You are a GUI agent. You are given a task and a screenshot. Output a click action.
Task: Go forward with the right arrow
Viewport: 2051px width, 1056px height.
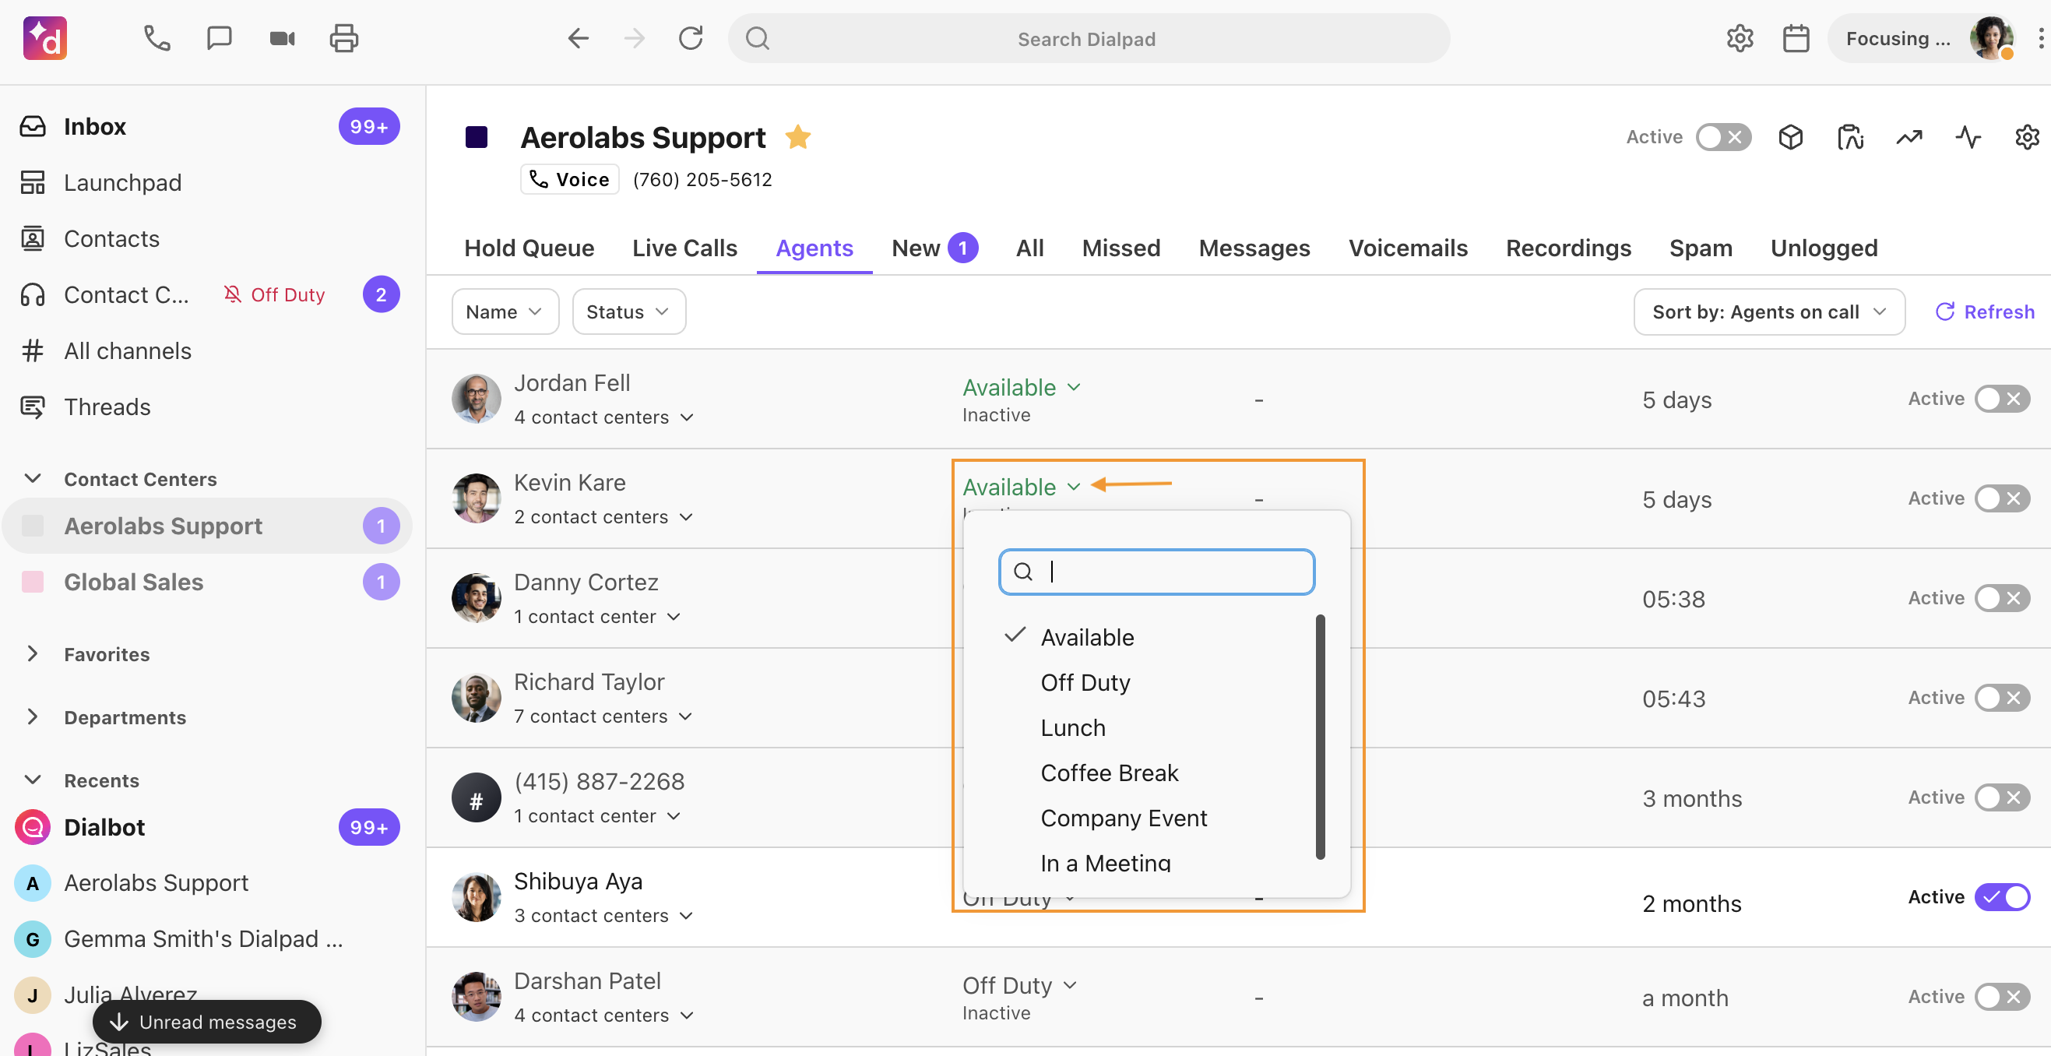pos(635,38)
